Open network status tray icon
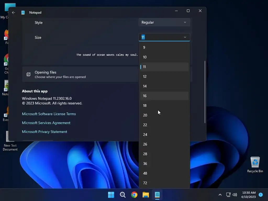The width and height of the screenshot is (268, 201). 228,195
